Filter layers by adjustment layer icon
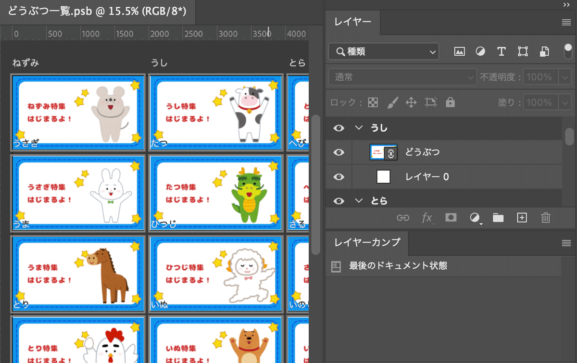577x363 pixels. click(x=480, y=51)
